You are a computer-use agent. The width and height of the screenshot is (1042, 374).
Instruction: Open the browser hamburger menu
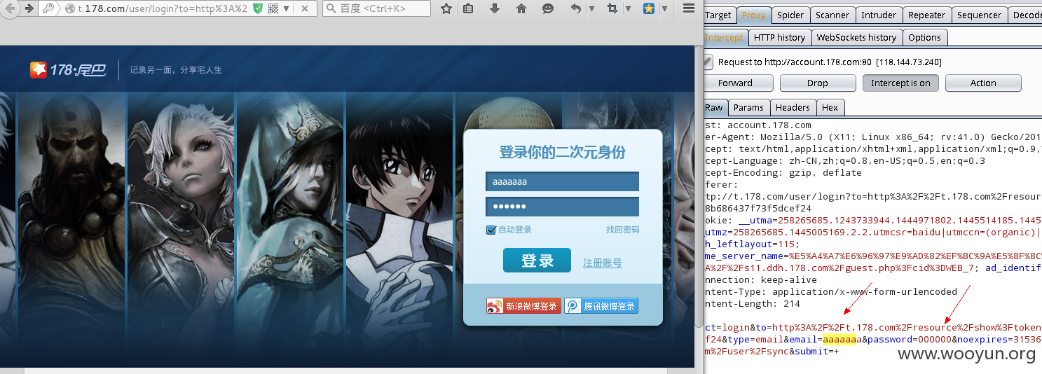689,8
